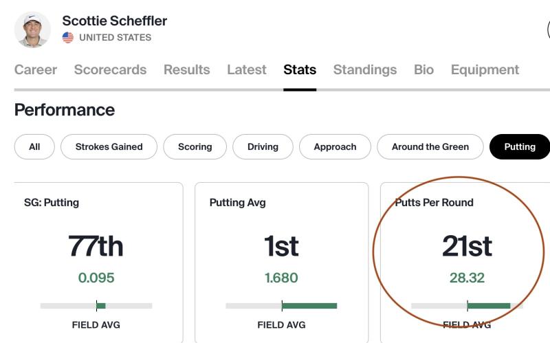The height and width of the screenshot is (343, 550).
Task: Open the Results tab
Action: 186,69
